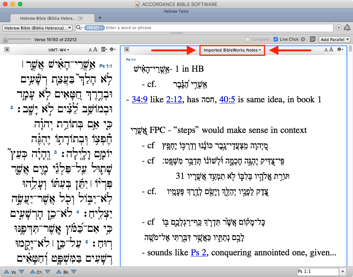353x277 pixels.
Task: Click the recycle icon beside the search bar
Action: tap(347, 28)
